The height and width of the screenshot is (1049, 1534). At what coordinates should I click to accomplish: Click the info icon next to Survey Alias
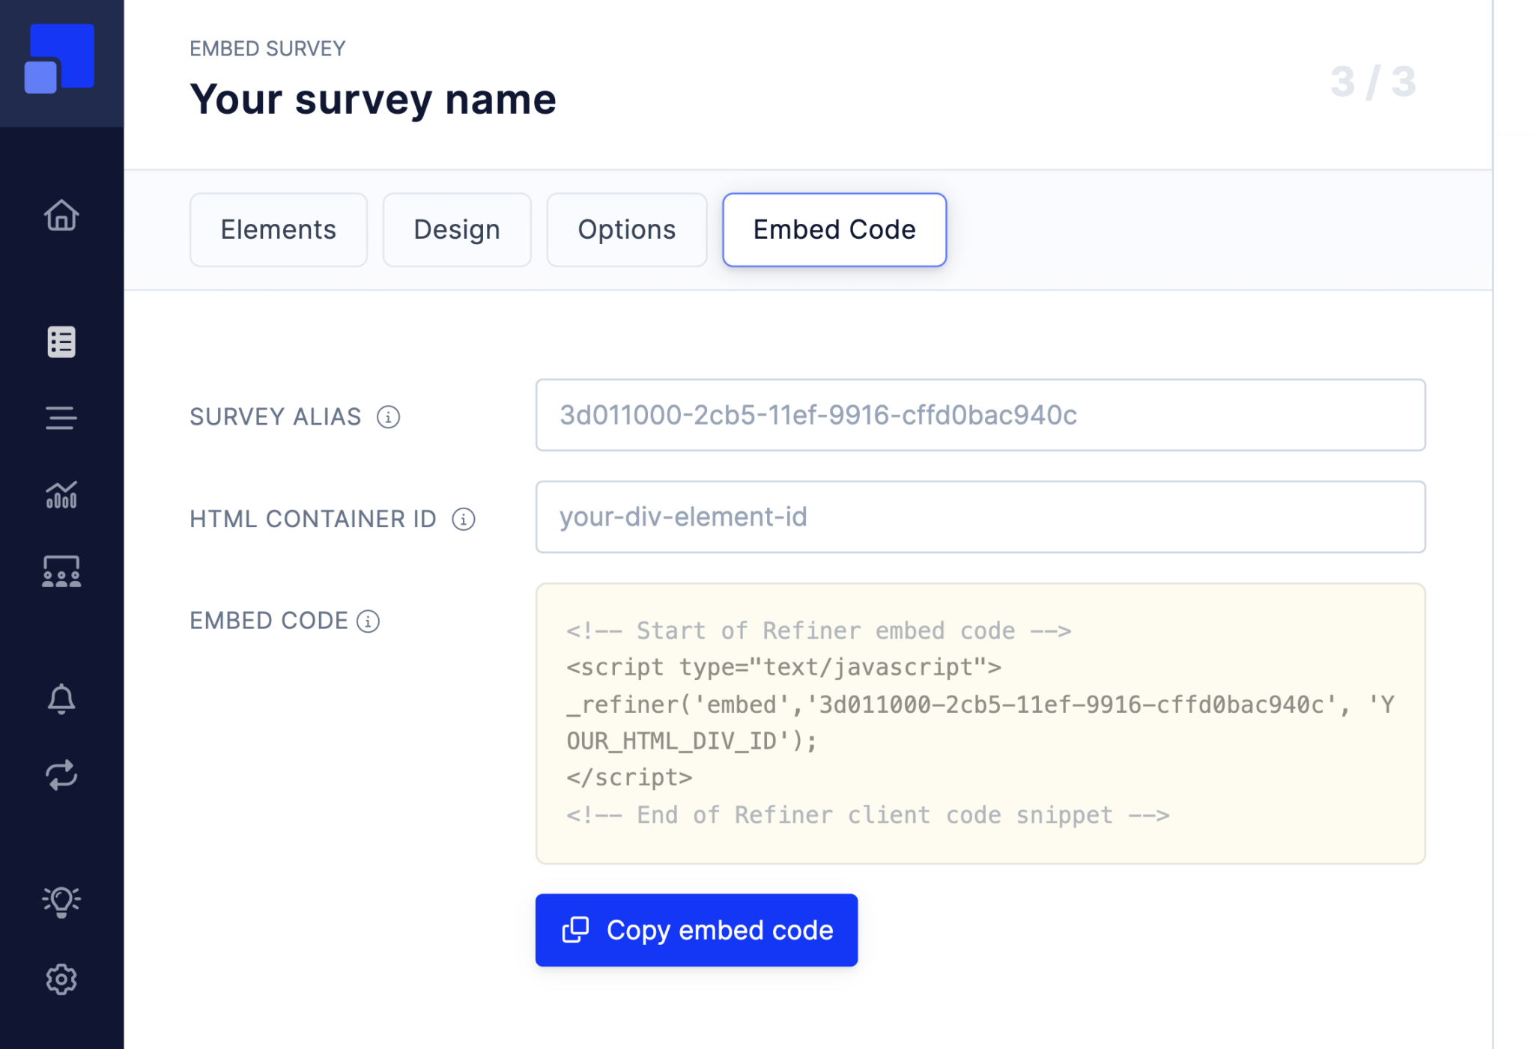(388, 416)
